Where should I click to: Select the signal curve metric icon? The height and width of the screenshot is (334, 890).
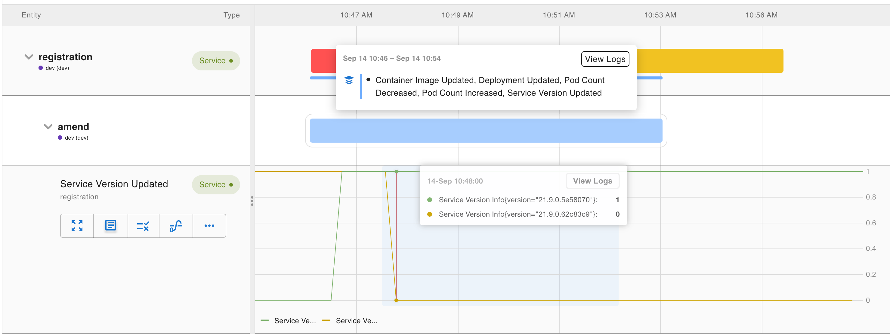point(176,226)
